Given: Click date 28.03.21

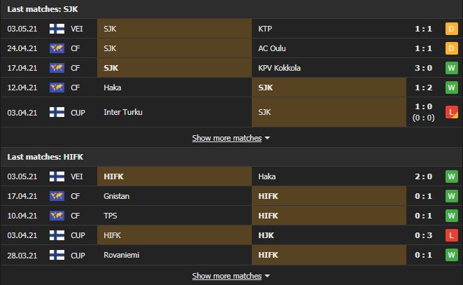Looking at the screenshot, I should (x=22, y=255).
